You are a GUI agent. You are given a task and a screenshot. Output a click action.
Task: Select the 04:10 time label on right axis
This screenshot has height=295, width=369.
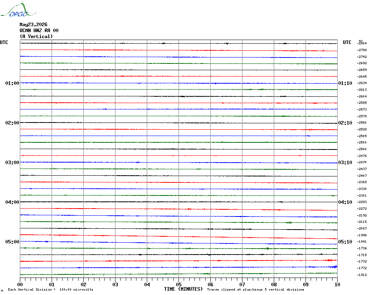click(345, 202)
